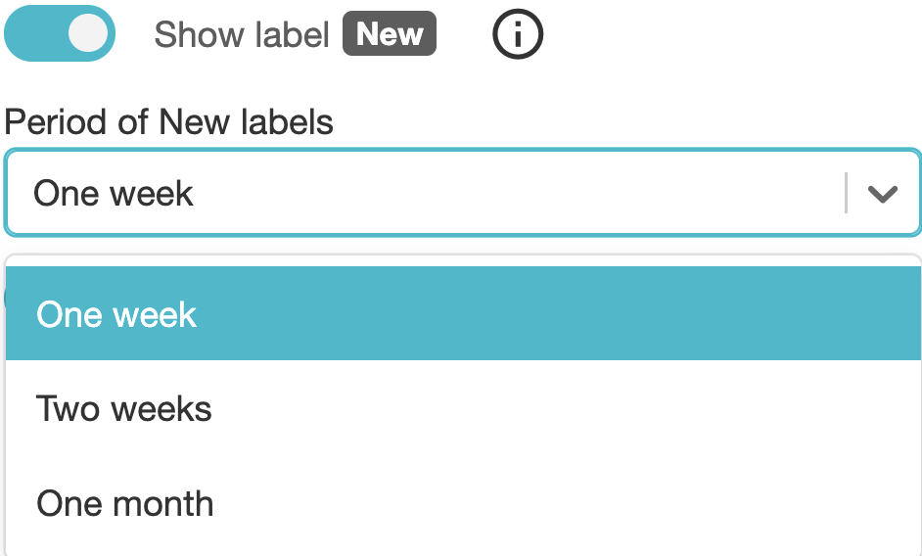Select the highlighted One week option

point(462,314)
